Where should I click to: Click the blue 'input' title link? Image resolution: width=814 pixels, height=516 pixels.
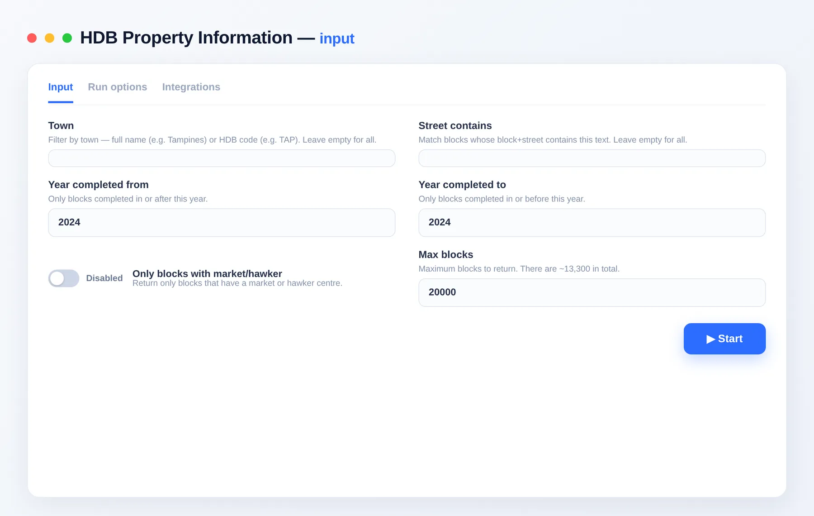[337, 38]
